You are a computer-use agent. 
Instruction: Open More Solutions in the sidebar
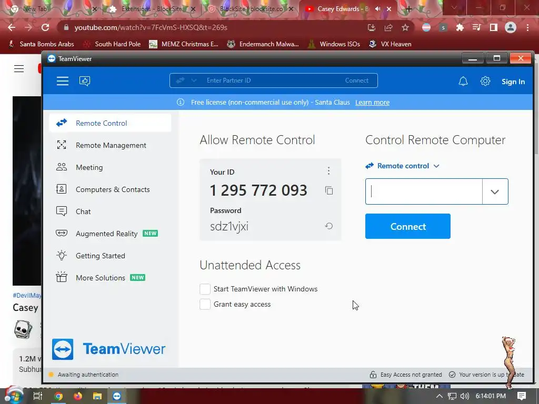point(110,278)
